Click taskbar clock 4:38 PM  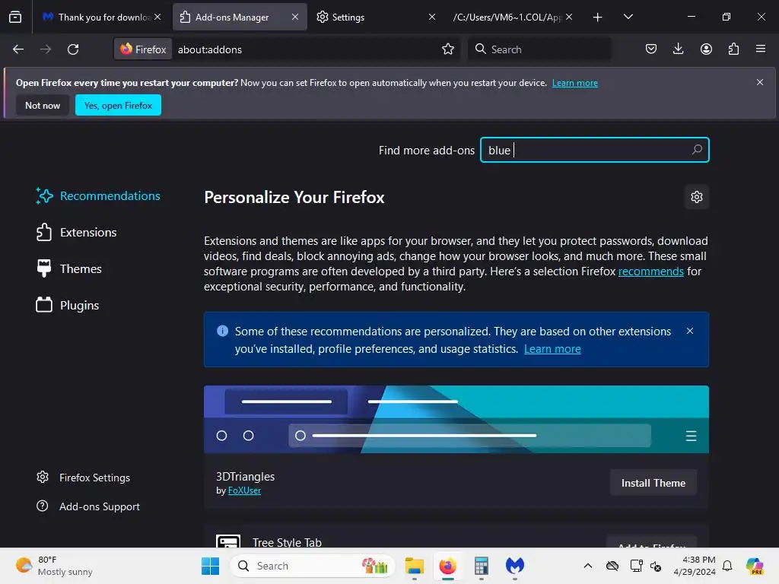[x=695, y=566]
